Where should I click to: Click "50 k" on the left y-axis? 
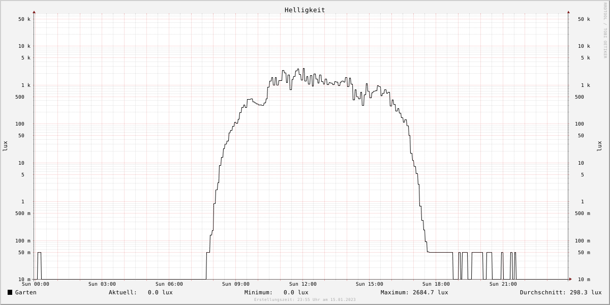click(24, 19)
